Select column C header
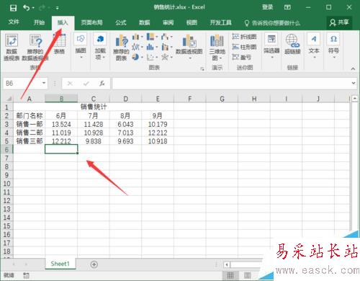This screenshot has width=360, height=281. [x=94, y=99]
